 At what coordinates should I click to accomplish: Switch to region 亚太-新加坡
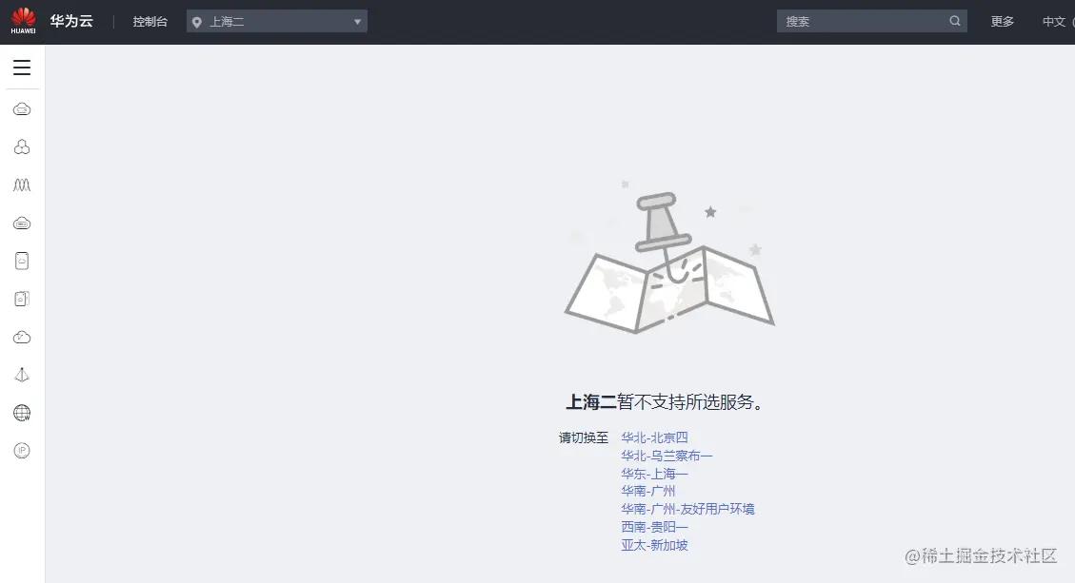pos(655,545)
